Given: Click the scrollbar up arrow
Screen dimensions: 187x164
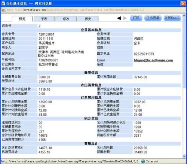Looking at the screenshot, I should pyautogui.click(x=184, y=16).
